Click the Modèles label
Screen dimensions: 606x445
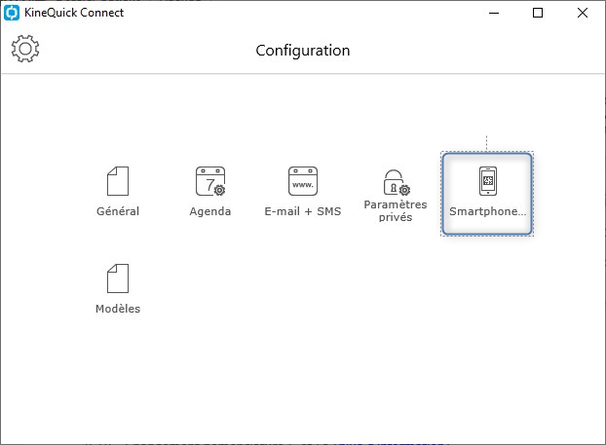click(x=118, y=309)
